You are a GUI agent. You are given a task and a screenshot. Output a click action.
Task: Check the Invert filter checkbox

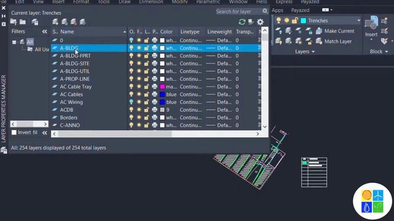pyautogui.click(x=14, y=133)
